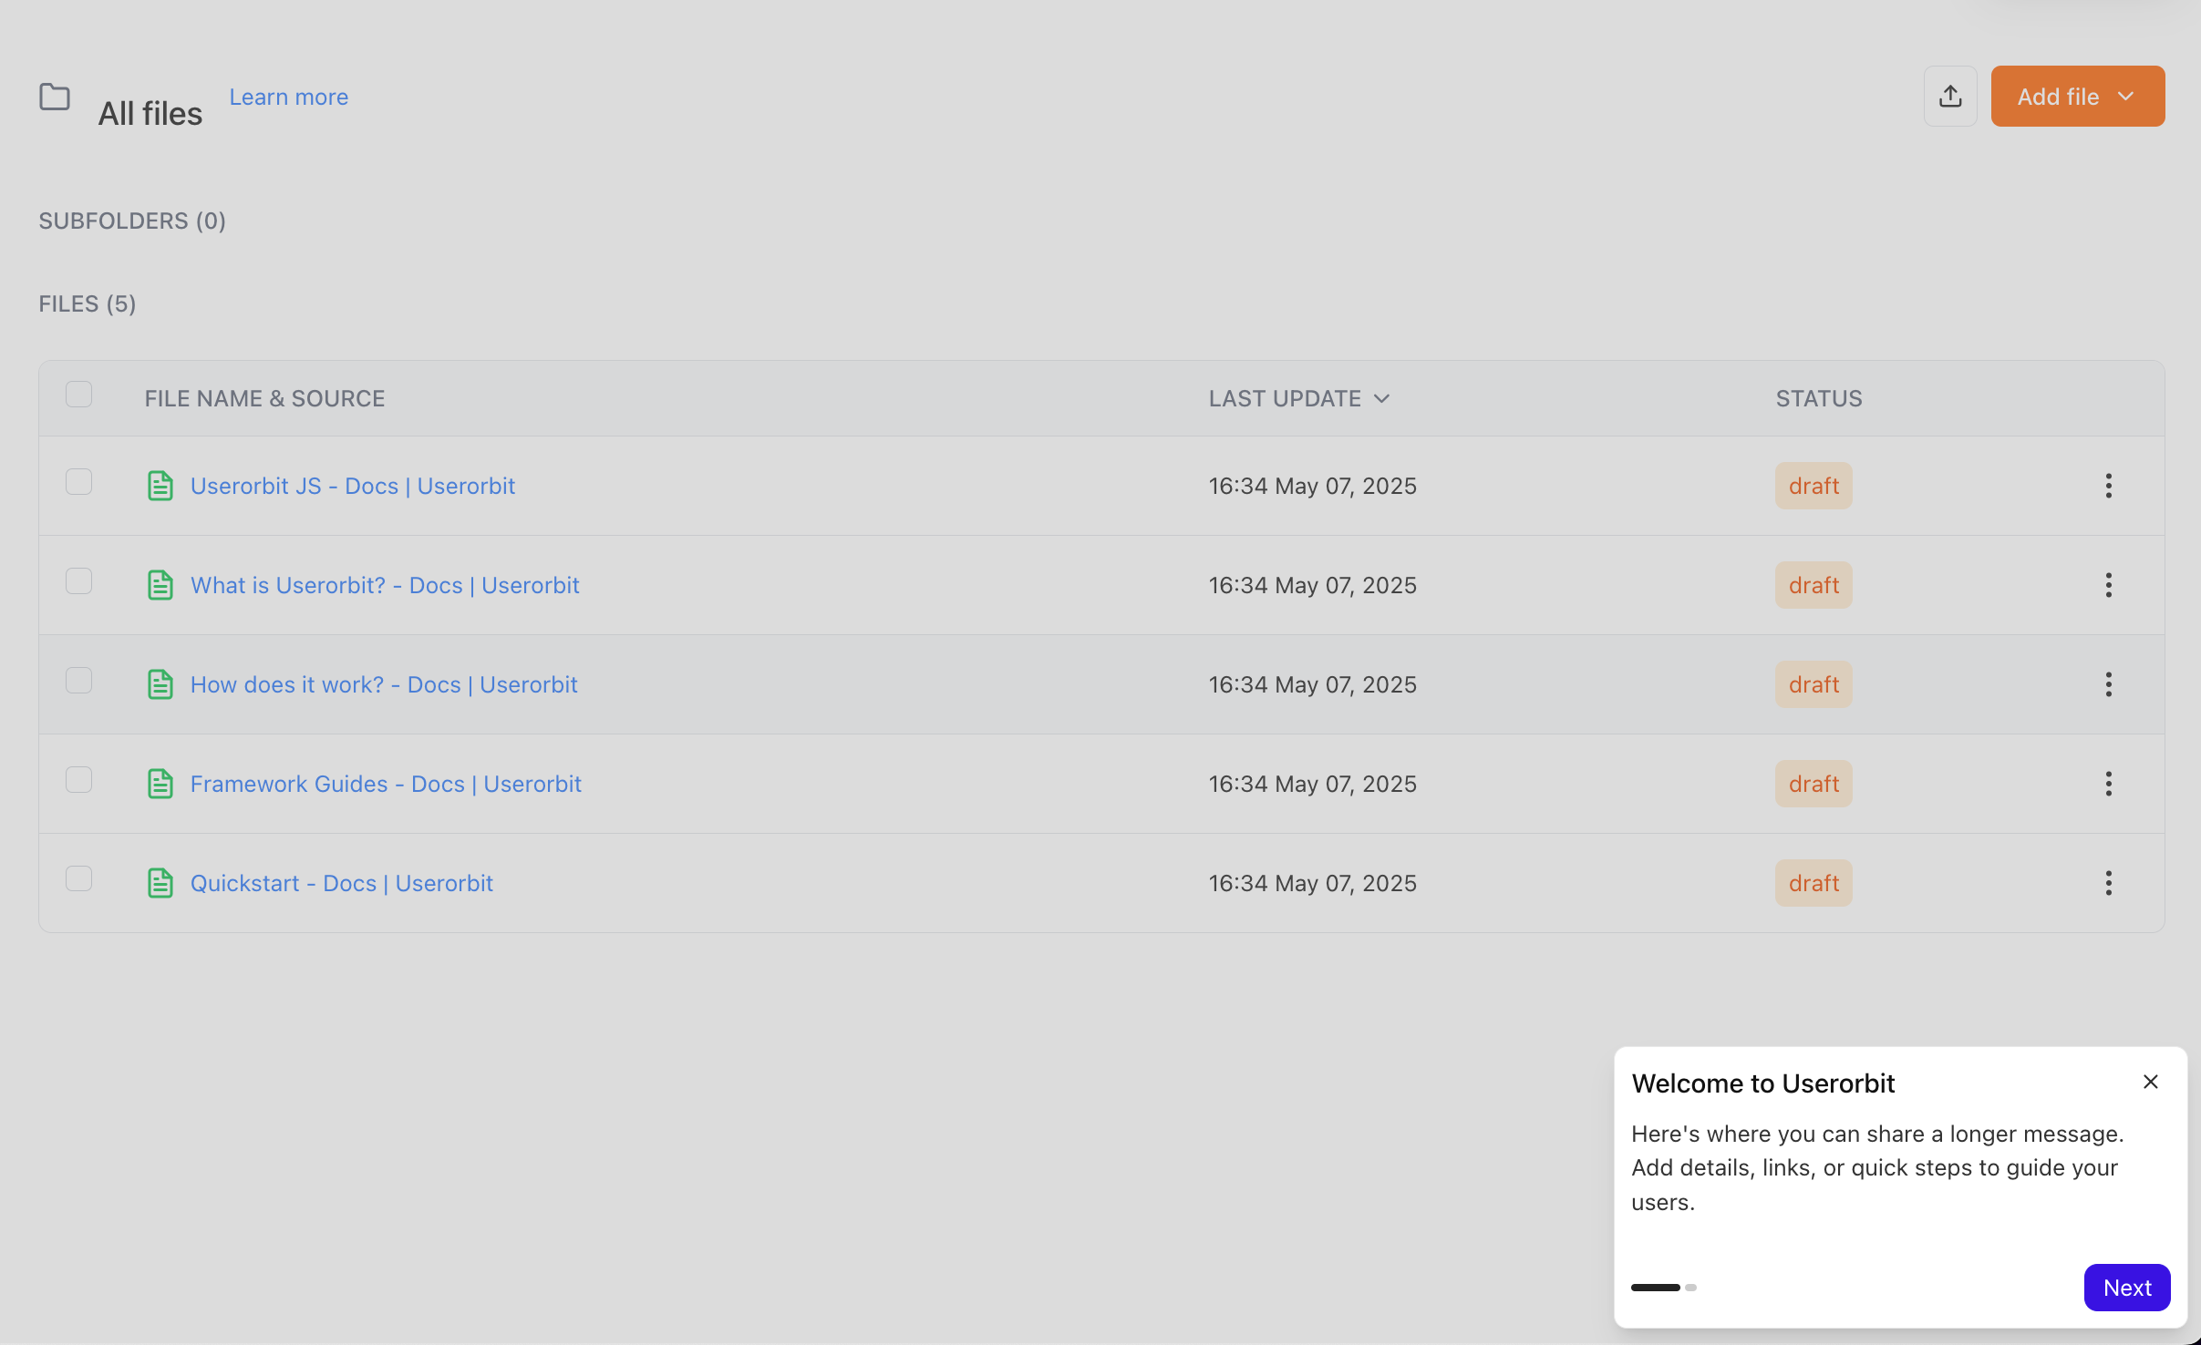Open three-dot menu for Quickstart row
The image size is (2201, 1345).
coord(2108,883)
